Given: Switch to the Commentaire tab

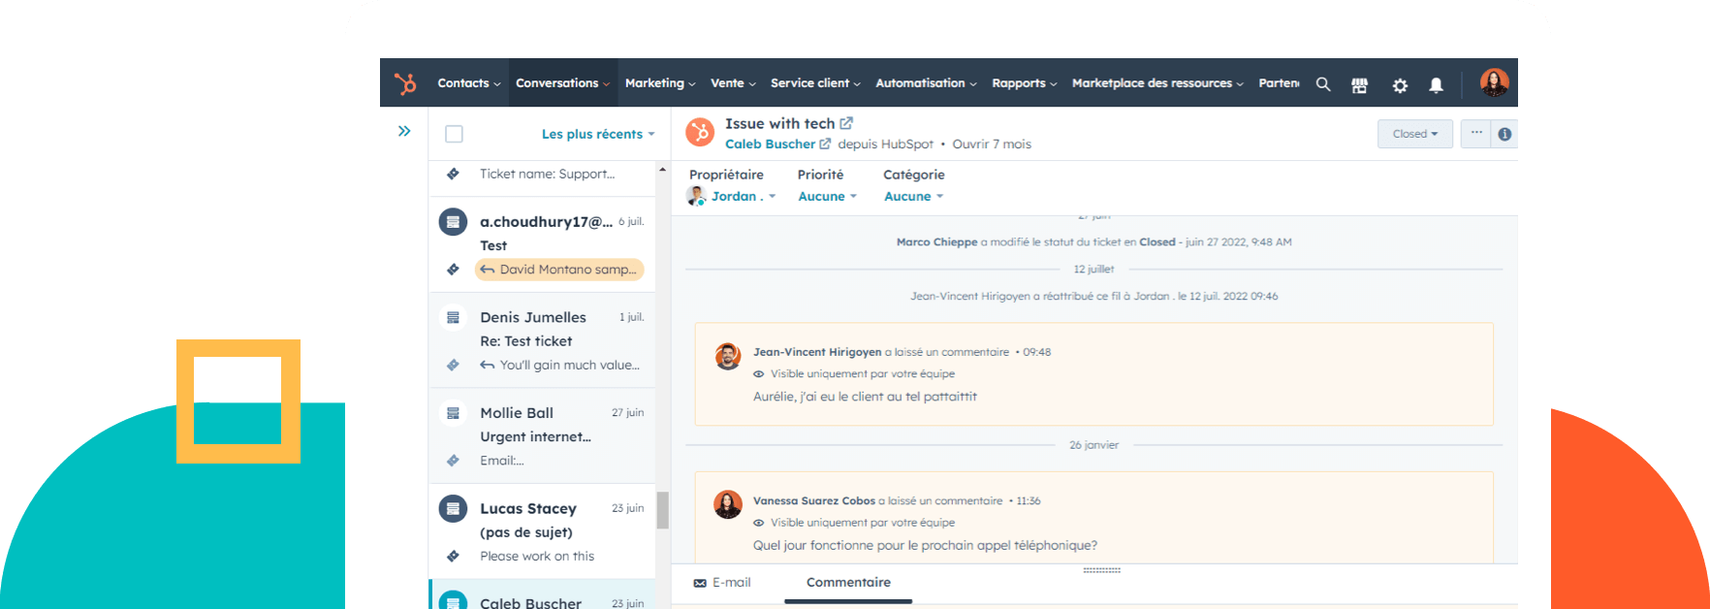Looking at the screenshot, I should [848, 582].
